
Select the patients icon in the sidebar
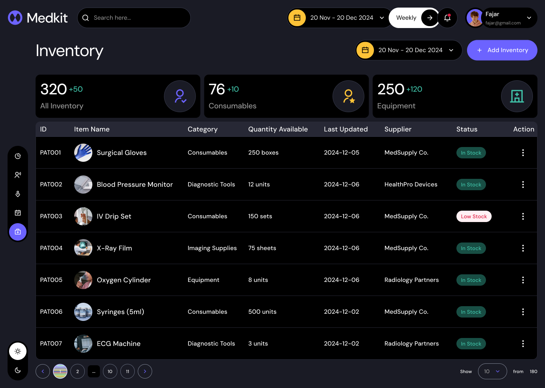[x=18, y=175]
